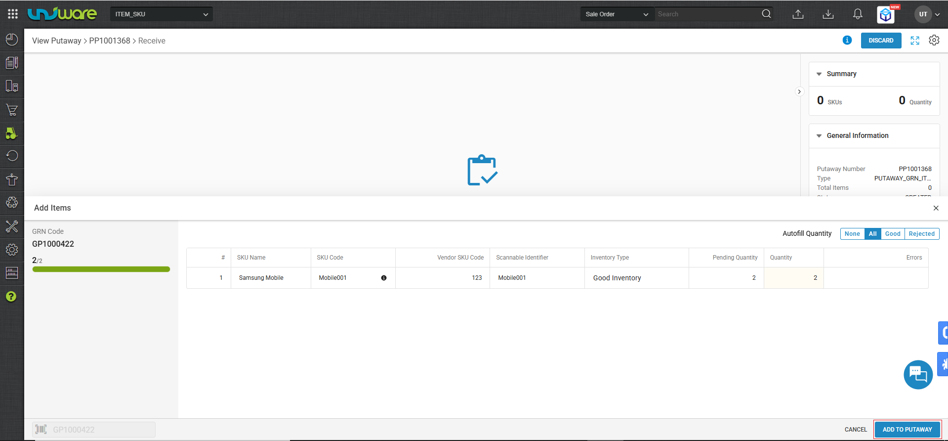Screen dimensions: 948x441
Task: Open the recycle sidebar icon
Action: click(12, 203)
